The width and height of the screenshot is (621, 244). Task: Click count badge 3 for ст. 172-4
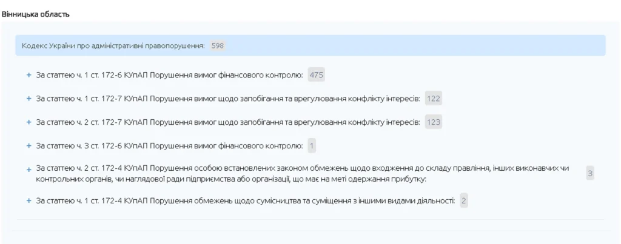point(590,174)
